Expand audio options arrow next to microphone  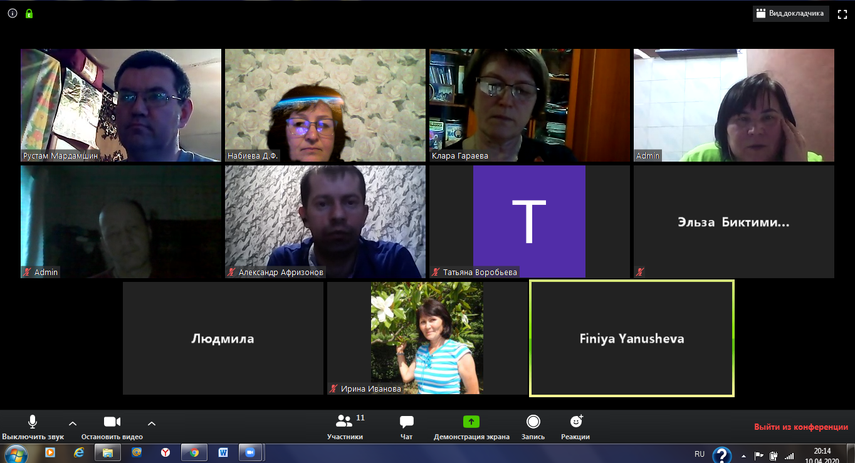point(73,423)
